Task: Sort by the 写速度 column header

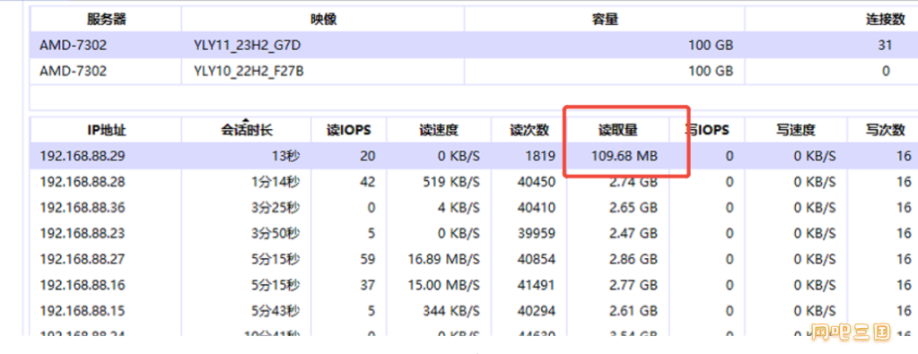Action: coord(796,130)
